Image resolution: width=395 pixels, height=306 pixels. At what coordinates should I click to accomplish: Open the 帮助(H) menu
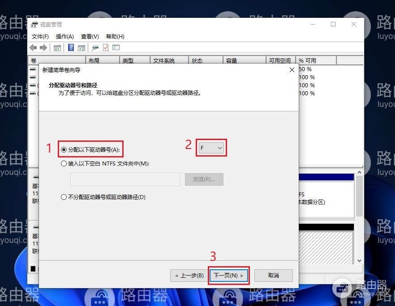[115, 37]
